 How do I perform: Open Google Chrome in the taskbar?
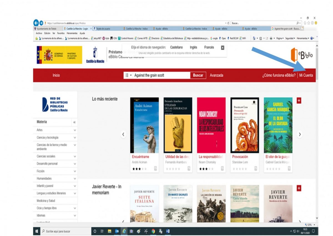[x=153, y=231]
